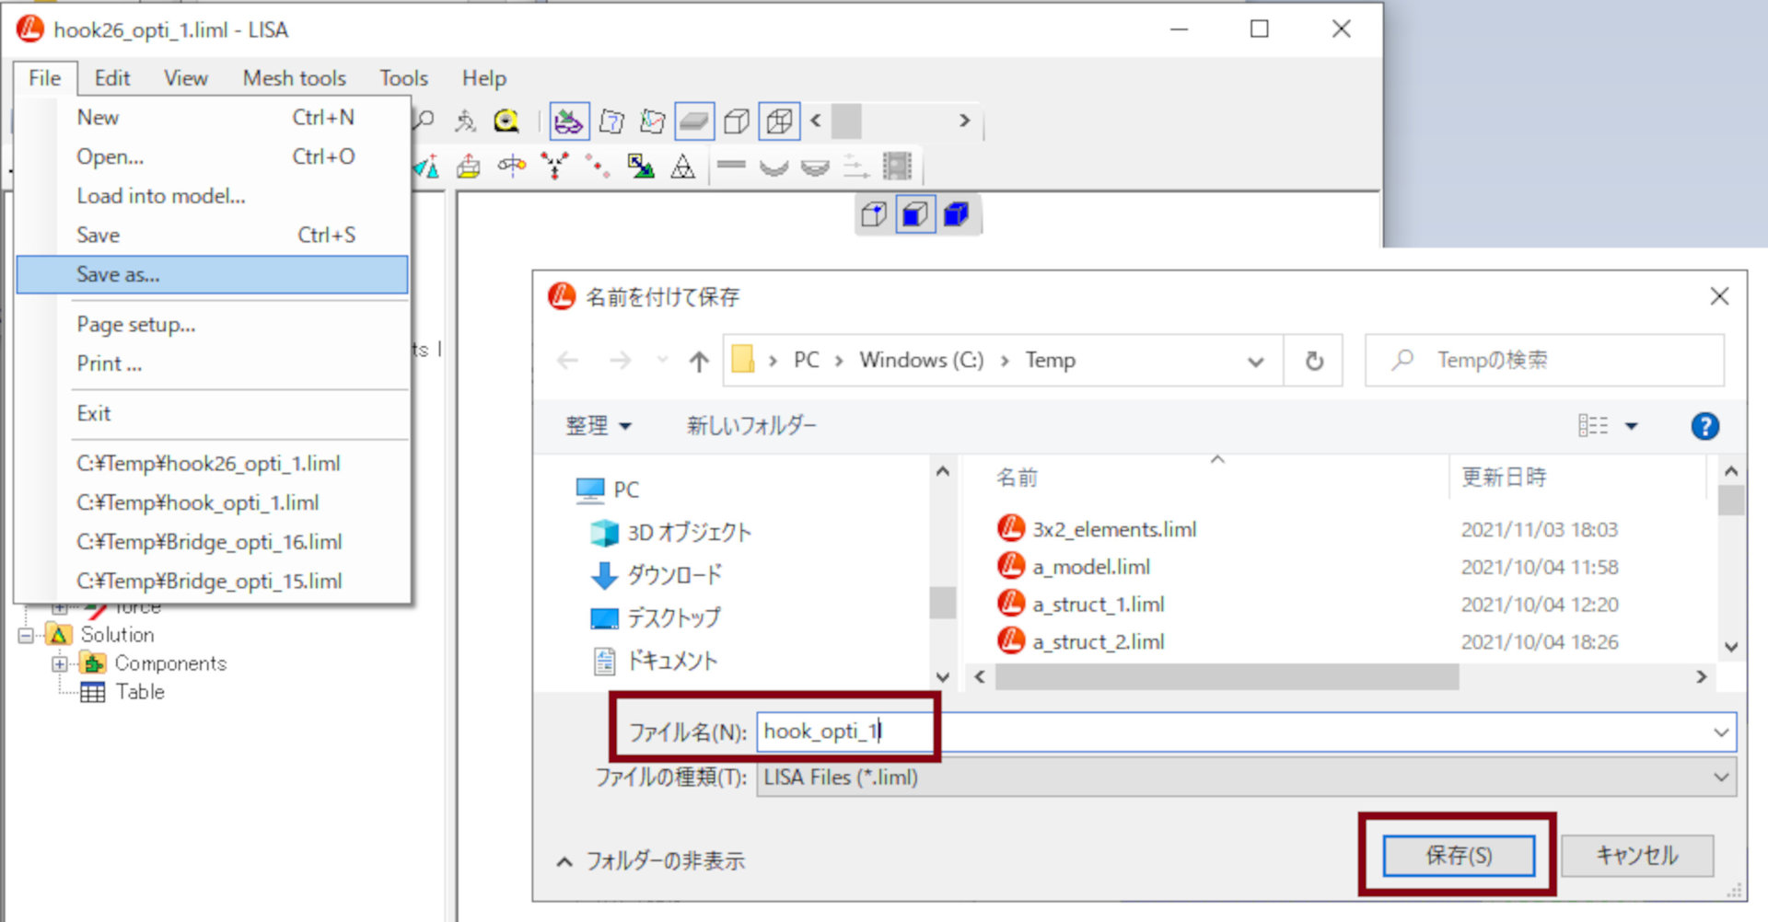Toggle the gray slab surface view
The height and width of the screenshot is (922, 1768).
(x=694, y=121)
